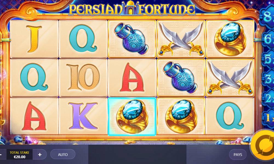The image size is (274, 164).
Task: Click the 8x multiplier marker
Action: pyautogui.click(x=267, y=17)
